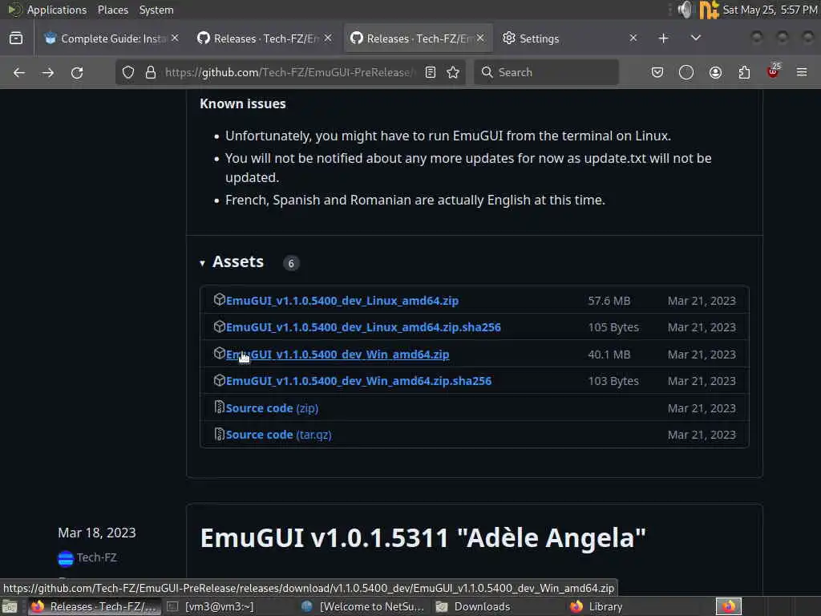Bookmark this page with the star

pos(454,72)
